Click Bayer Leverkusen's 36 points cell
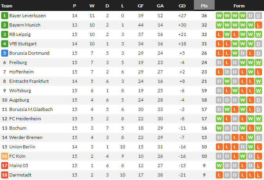This screenshot has height=180, width=264. click(x=204, y=16)
